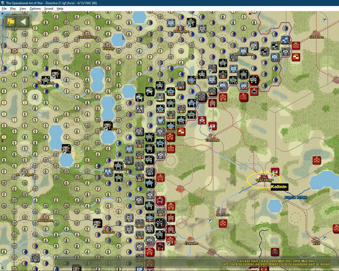The image size is (339, 271).
Task: Select the light-blue HQ counter northwest of Bologoye
Action: [x=171, y=23]
